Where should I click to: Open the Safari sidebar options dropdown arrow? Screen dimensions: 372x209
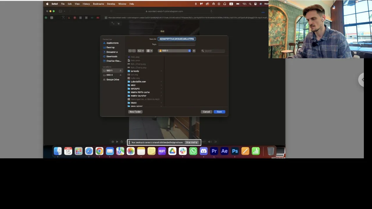click(x=65, y=11)
